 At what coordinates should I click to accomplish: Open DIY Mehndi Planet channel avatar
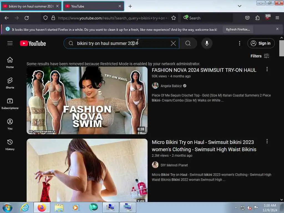[155, 165]
